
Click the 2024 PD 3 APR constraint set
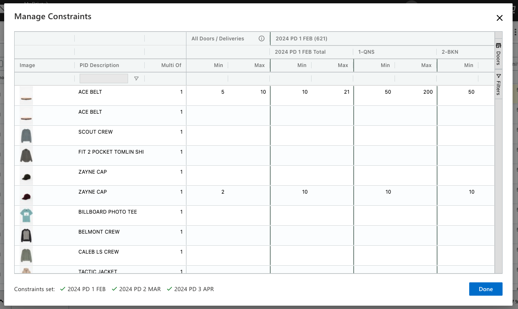194,289
